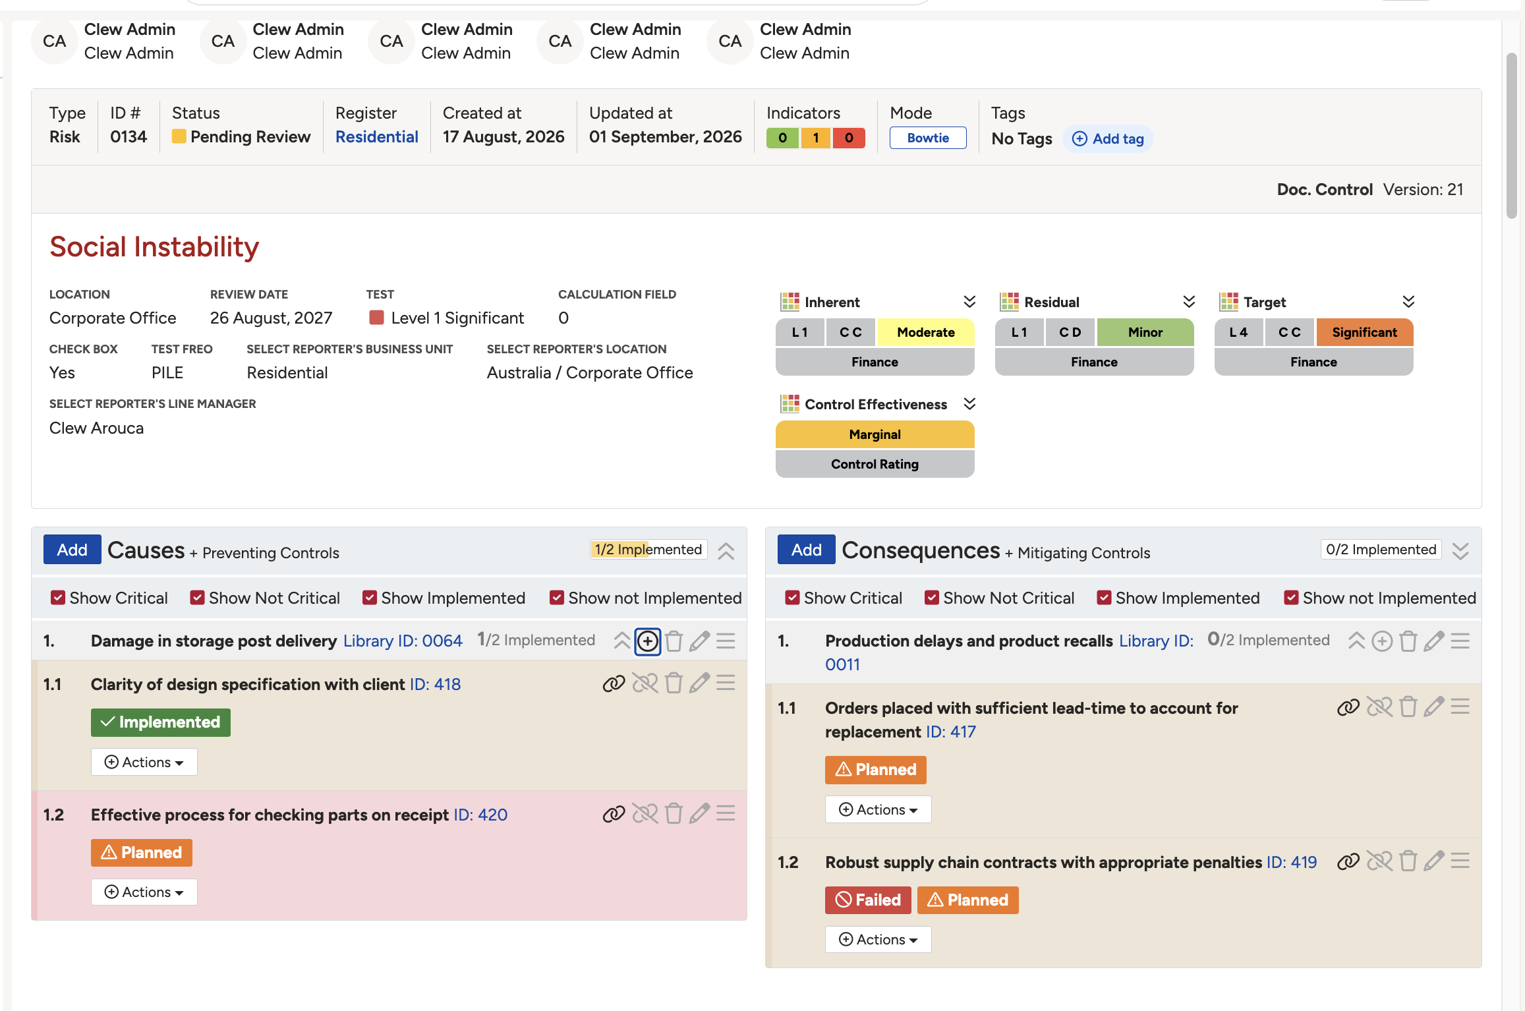Delete control ID 417
The image size is (1525, 1011).
[1408, 707]
